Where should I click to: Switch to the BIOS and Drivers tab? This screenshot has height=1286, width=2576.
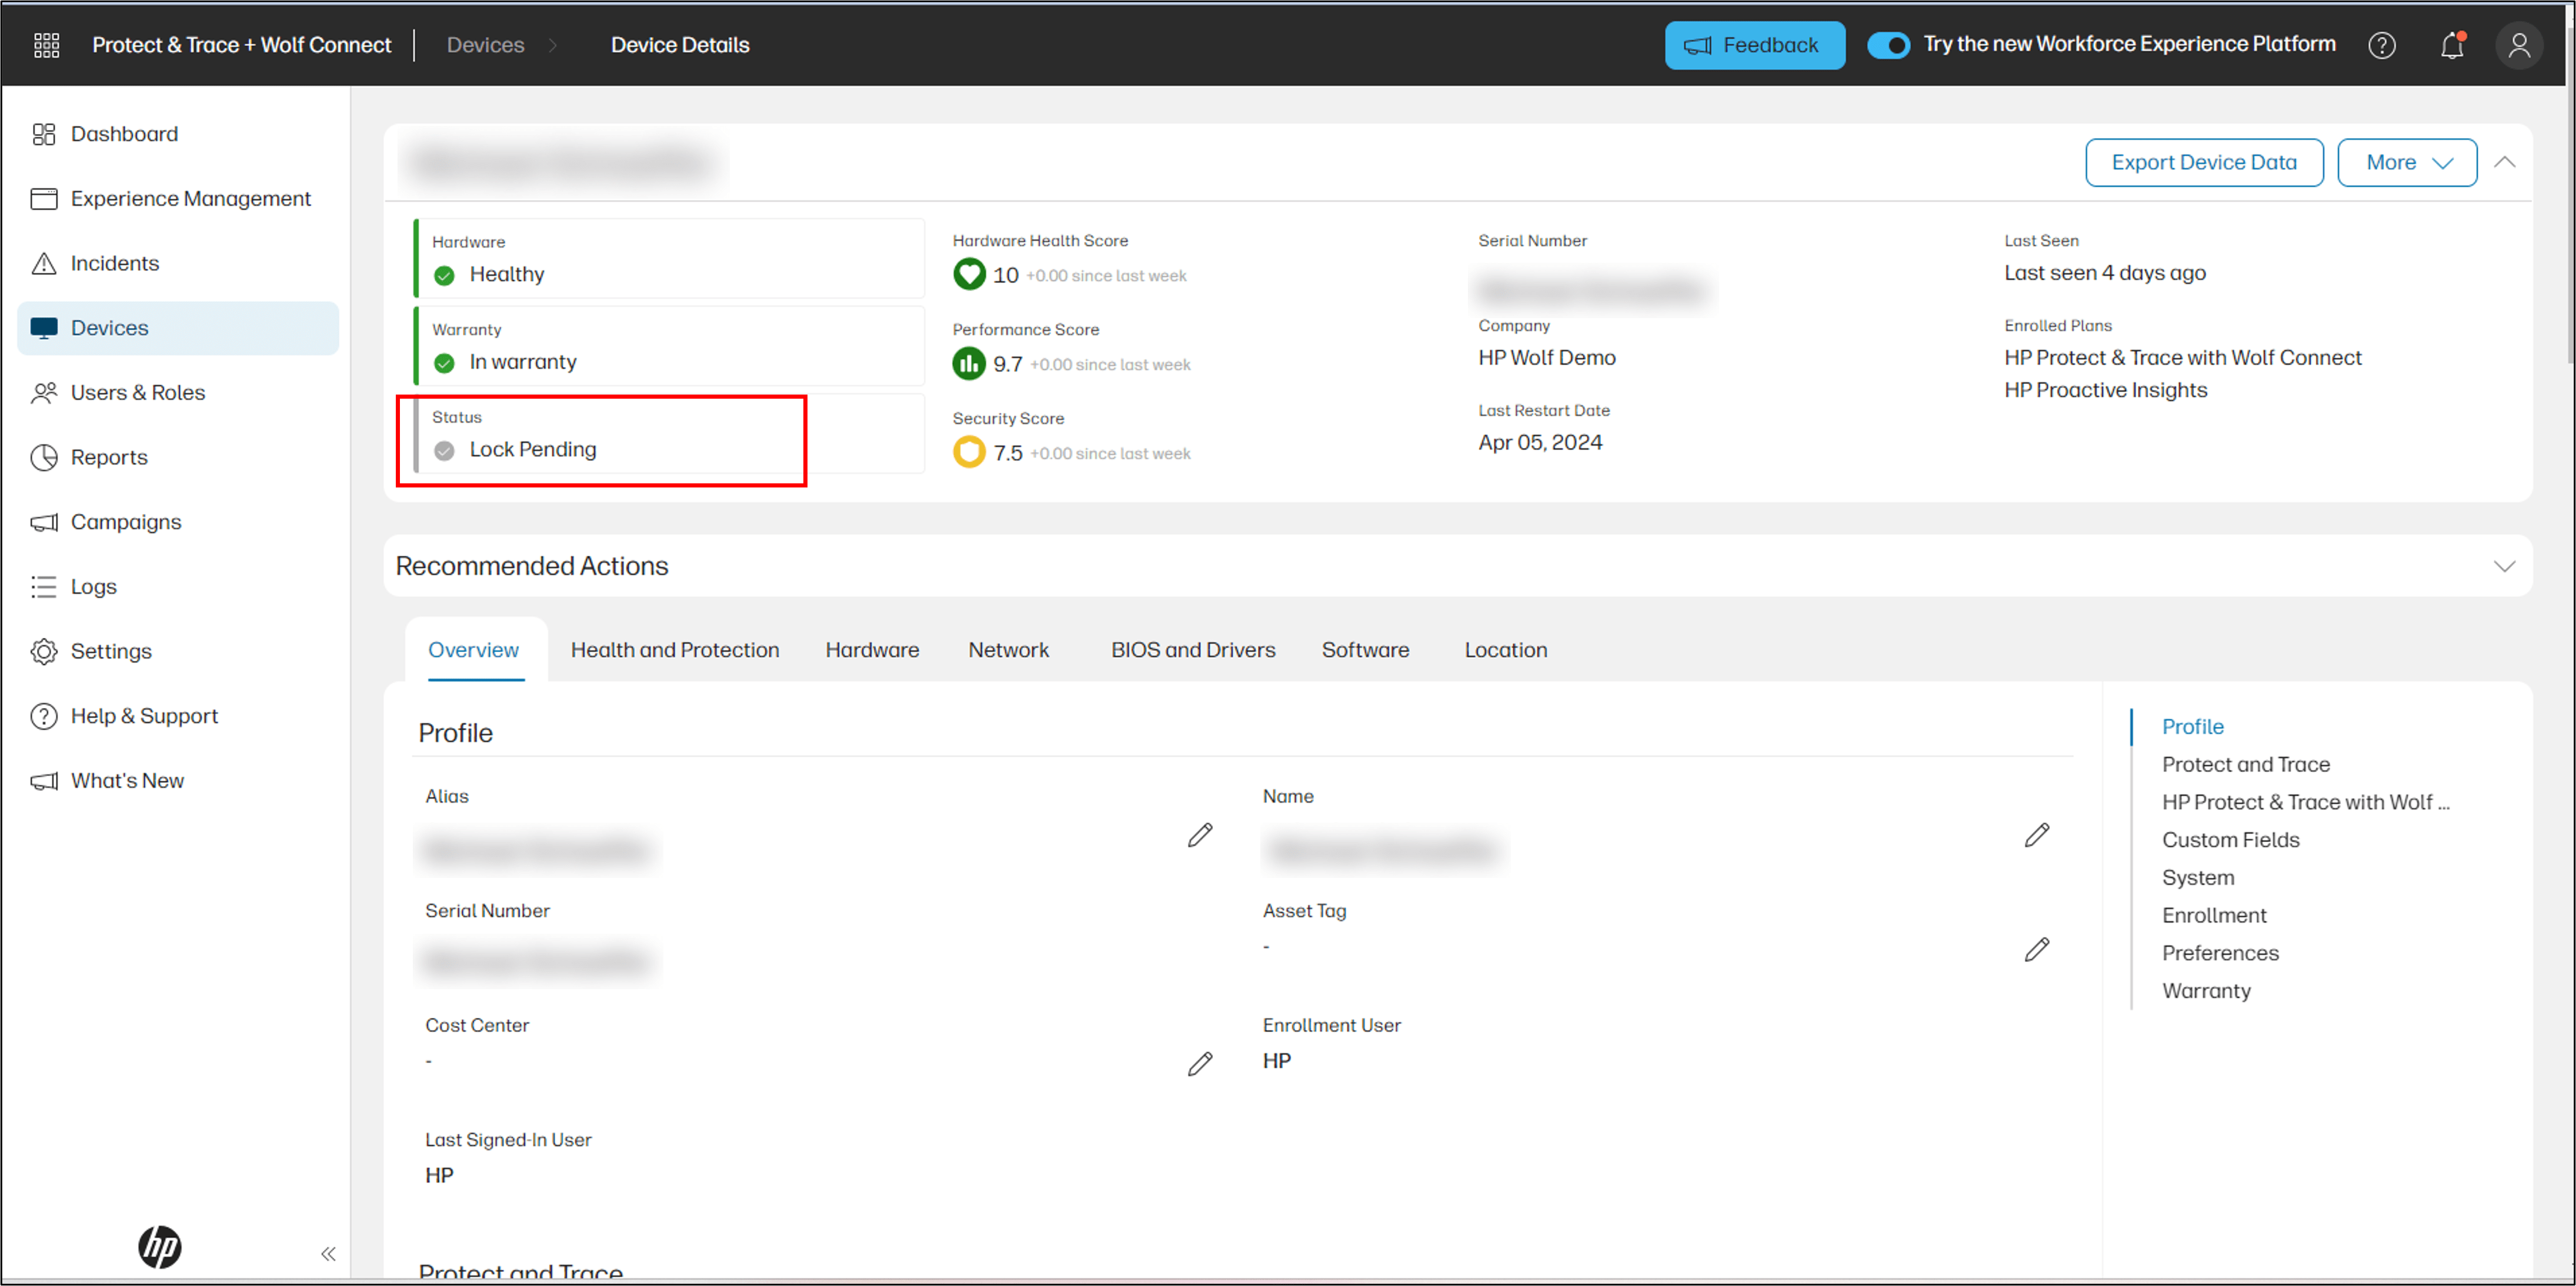[x=1192, y=649]
